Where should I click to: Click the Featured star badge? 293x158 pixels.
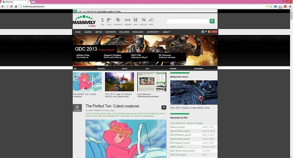[x=77, y=108]
